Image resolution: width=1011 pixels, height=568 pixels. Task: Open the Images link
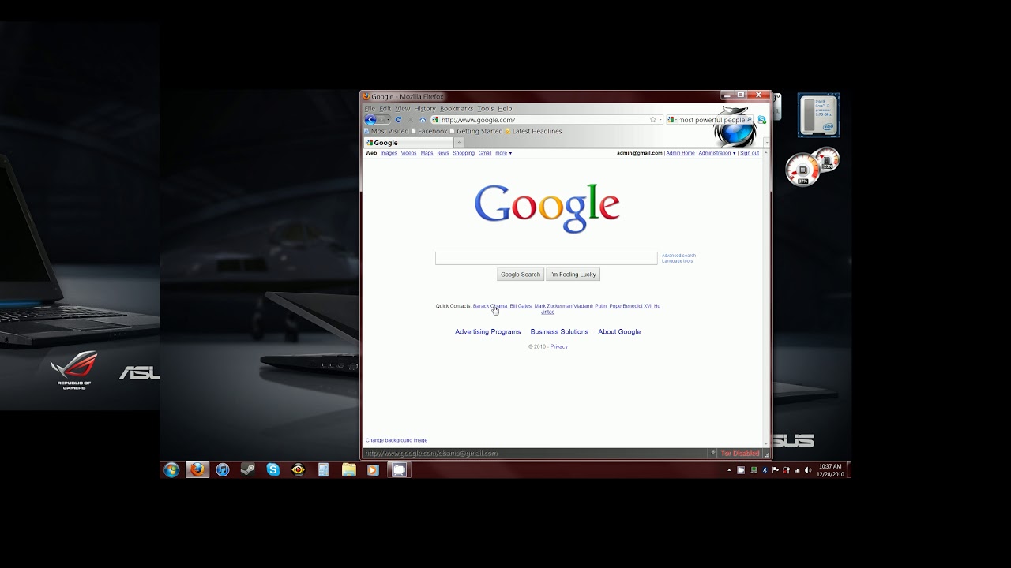pos(389,153)
